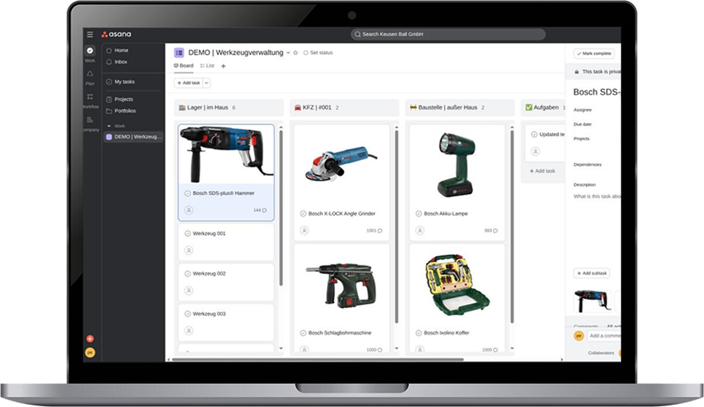Click assignee icon on Werkzeug 001 card
Image resolution: width=704 pixels, height=407 pixels.
(x=189, y=250)
